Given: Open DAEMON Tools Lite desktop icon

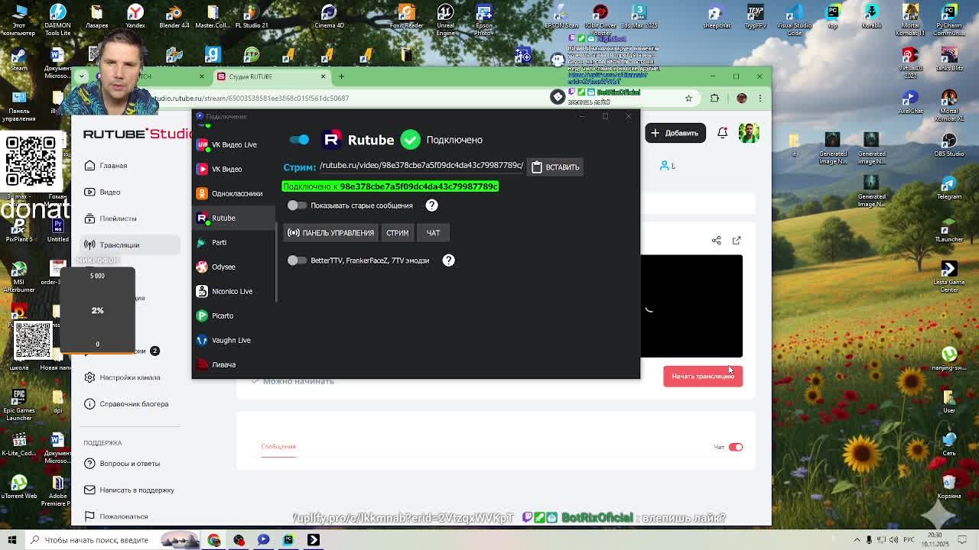Looking at the screenshot, I should (x=57, y=18).
